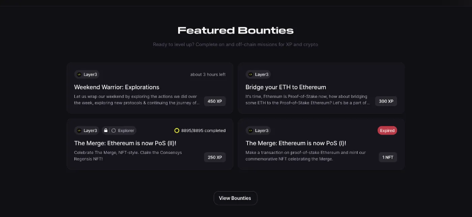This screenshot has width=472, height=217.
Task: Open The Merge: Ethereum is now PoS (II)! bounty
Action: click(125, 143)
